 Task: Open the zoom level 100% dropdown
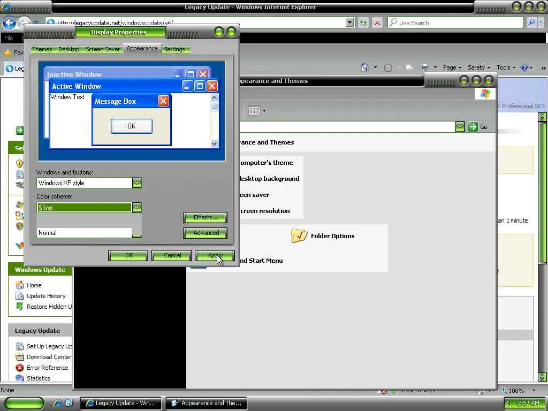pos(534,390)
